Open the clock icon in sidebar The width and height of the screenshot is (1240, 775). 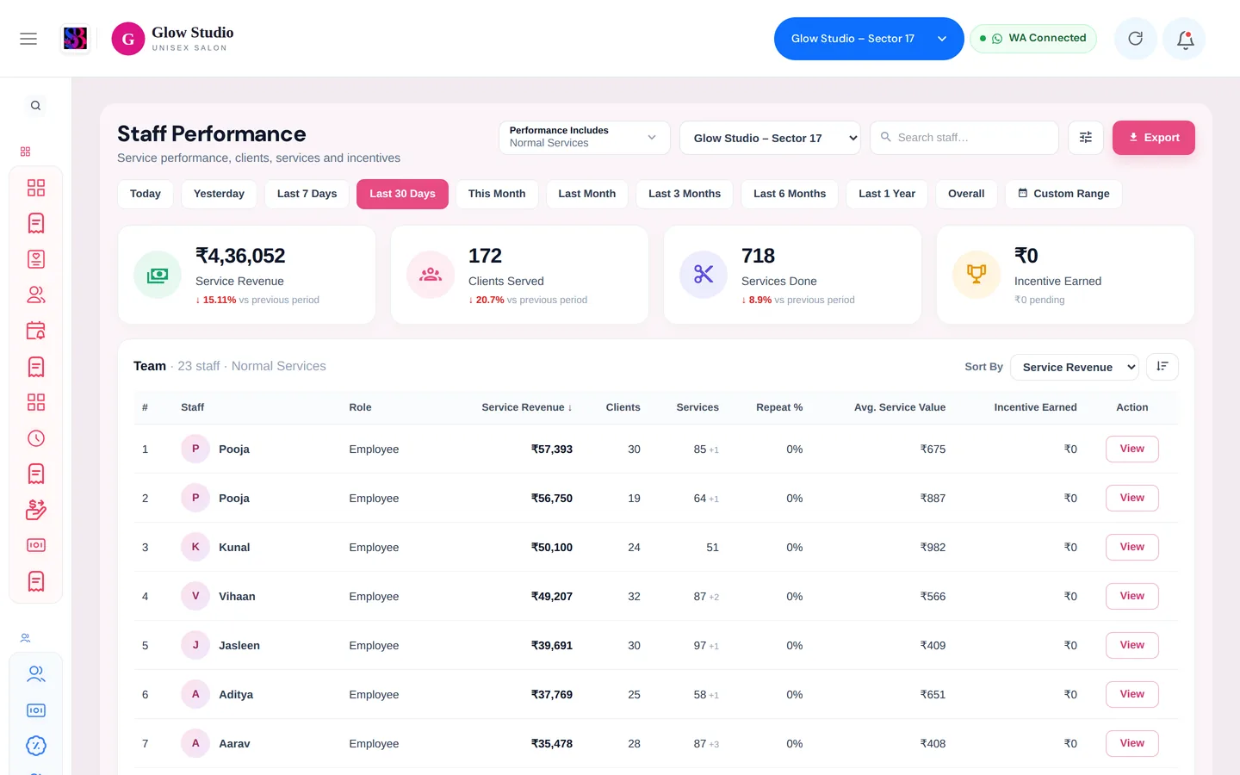click(36, 438)
